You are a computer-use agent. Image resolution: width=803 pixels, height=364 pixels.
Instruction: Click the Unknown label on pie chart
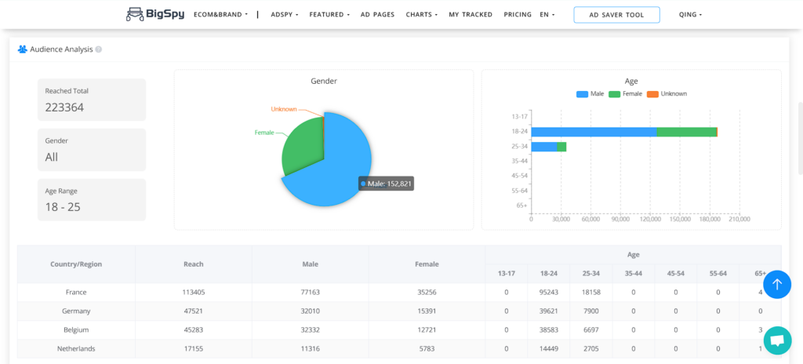point(284,109)
